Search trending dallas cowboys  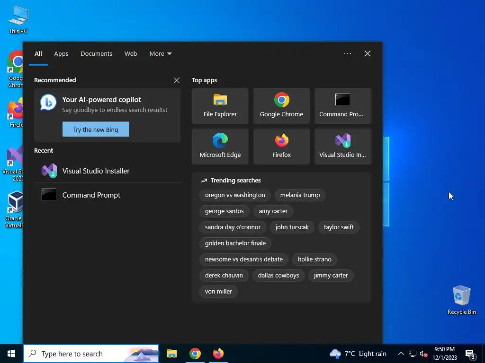278,276
